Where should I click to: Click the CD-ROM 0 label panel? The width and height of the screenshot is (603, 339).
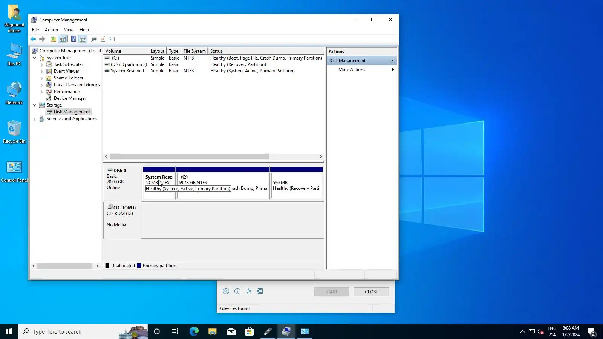click(123, 220)
